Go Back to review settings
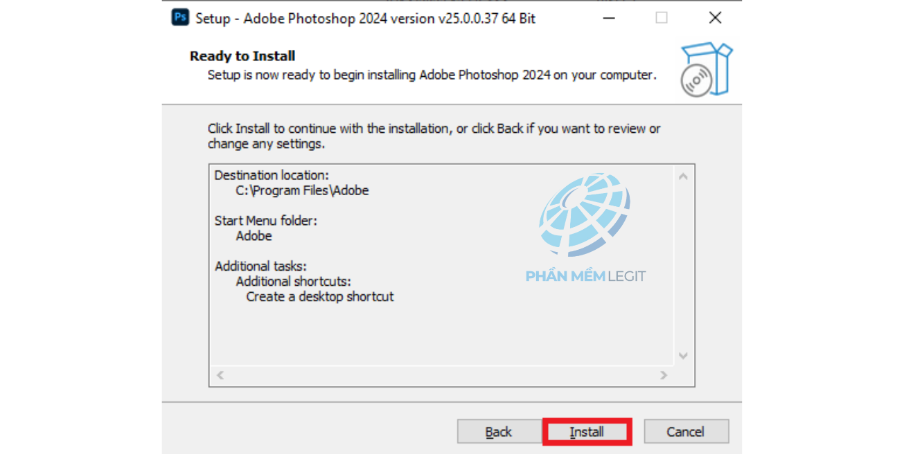The height and width of the screenshot is (454, 904). 499,432
